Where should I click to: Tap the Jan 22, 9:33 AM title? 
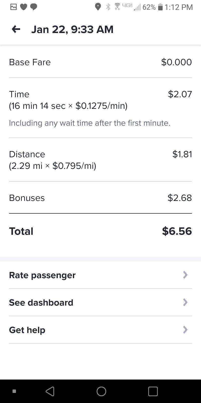72,29
